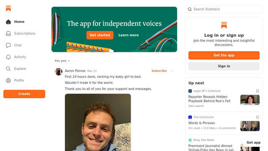The image size is (268, 151).
Task: Click the Sign in button
Action: [x=224, y=66]
